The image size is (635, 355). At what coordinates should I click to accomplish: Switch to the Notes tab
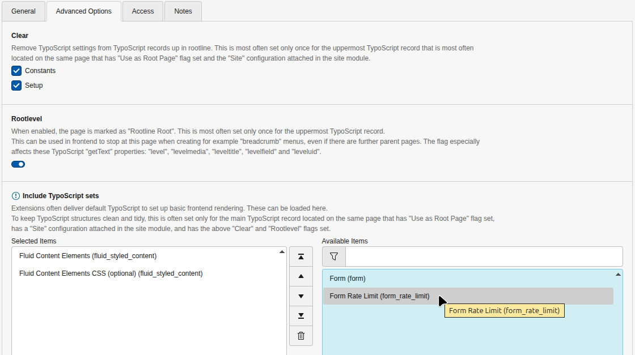coord(183,11)
